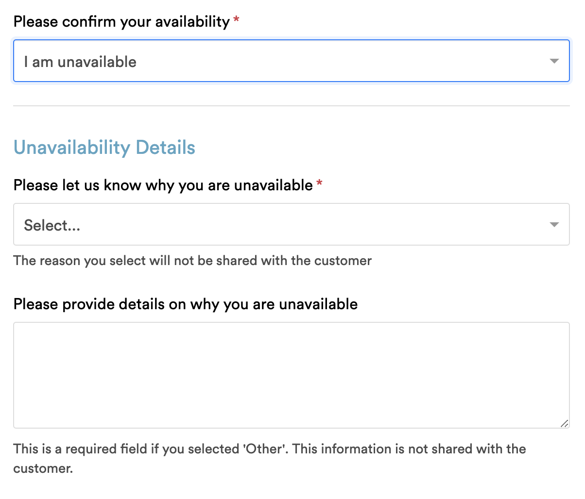Viewport: 585px width, 499px height.
Task: Open the availability dropdown showing 'I am unavailable'
Action: pos(291,61)
